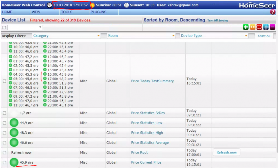The width and height of the screenshot is (278, 168).
Task: Click the red oval icon in toolbar
Action: [259, 27]
